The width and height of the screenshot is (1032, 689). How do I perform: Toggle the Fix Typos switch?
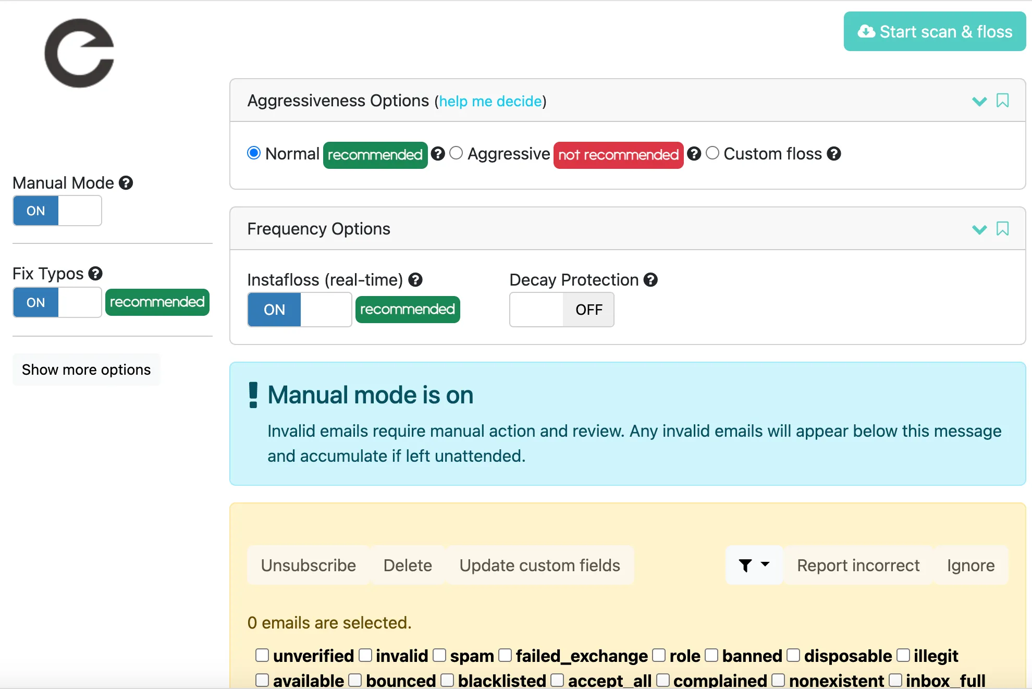(x=57, y=302)
